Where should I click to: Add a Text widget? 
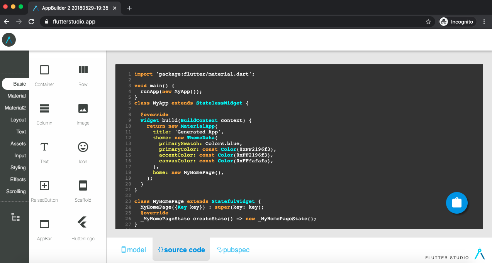tap(44, 147)
